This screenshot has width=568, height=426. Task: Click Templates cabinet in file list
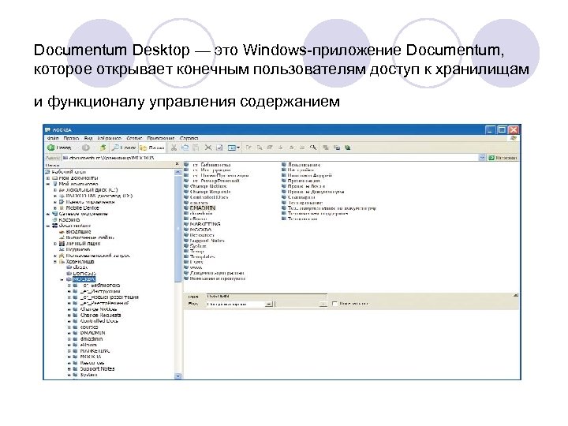click(x=202, y=256)
